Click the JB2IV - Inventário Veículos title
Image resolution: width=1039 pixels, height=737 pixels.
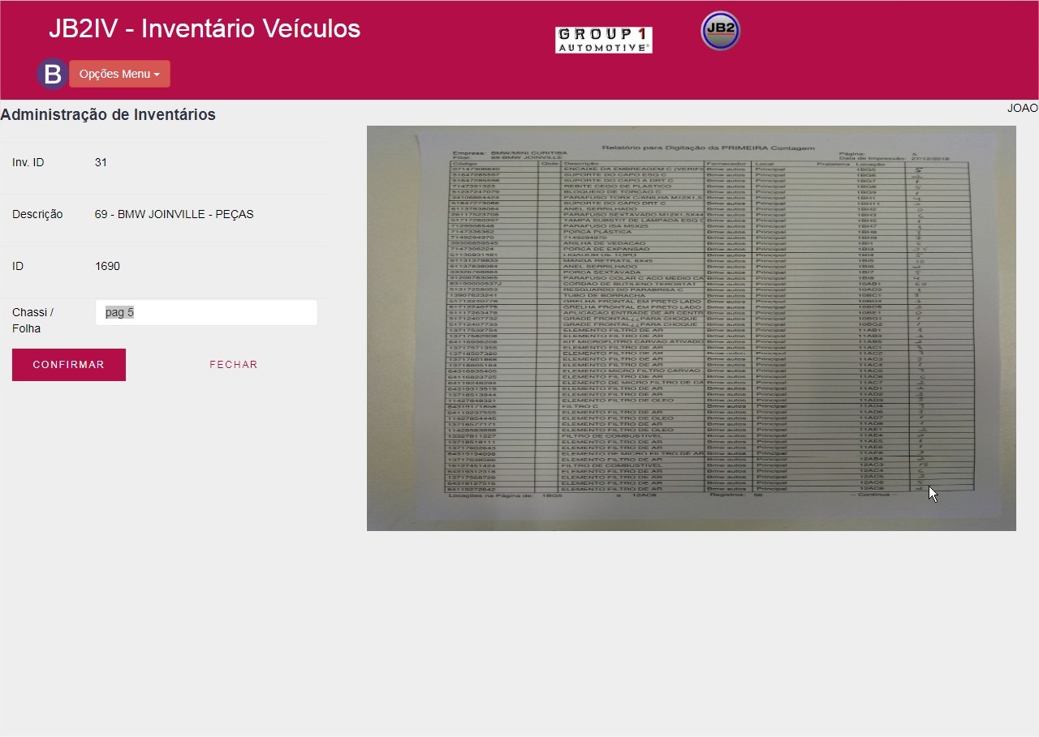click(x=205, y=28)
